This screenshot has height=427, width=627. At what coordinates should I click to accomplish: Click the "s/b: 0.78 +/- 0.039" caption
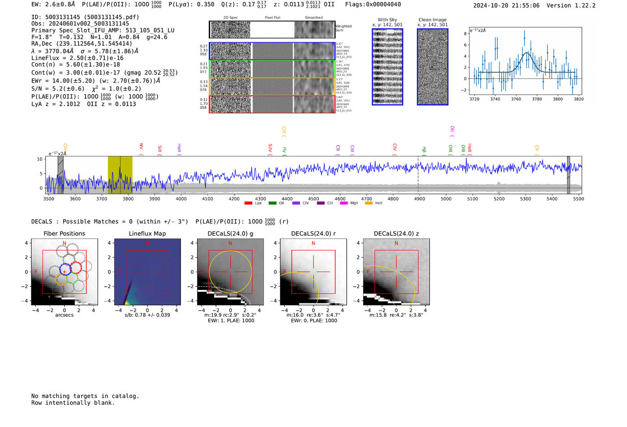147,315
